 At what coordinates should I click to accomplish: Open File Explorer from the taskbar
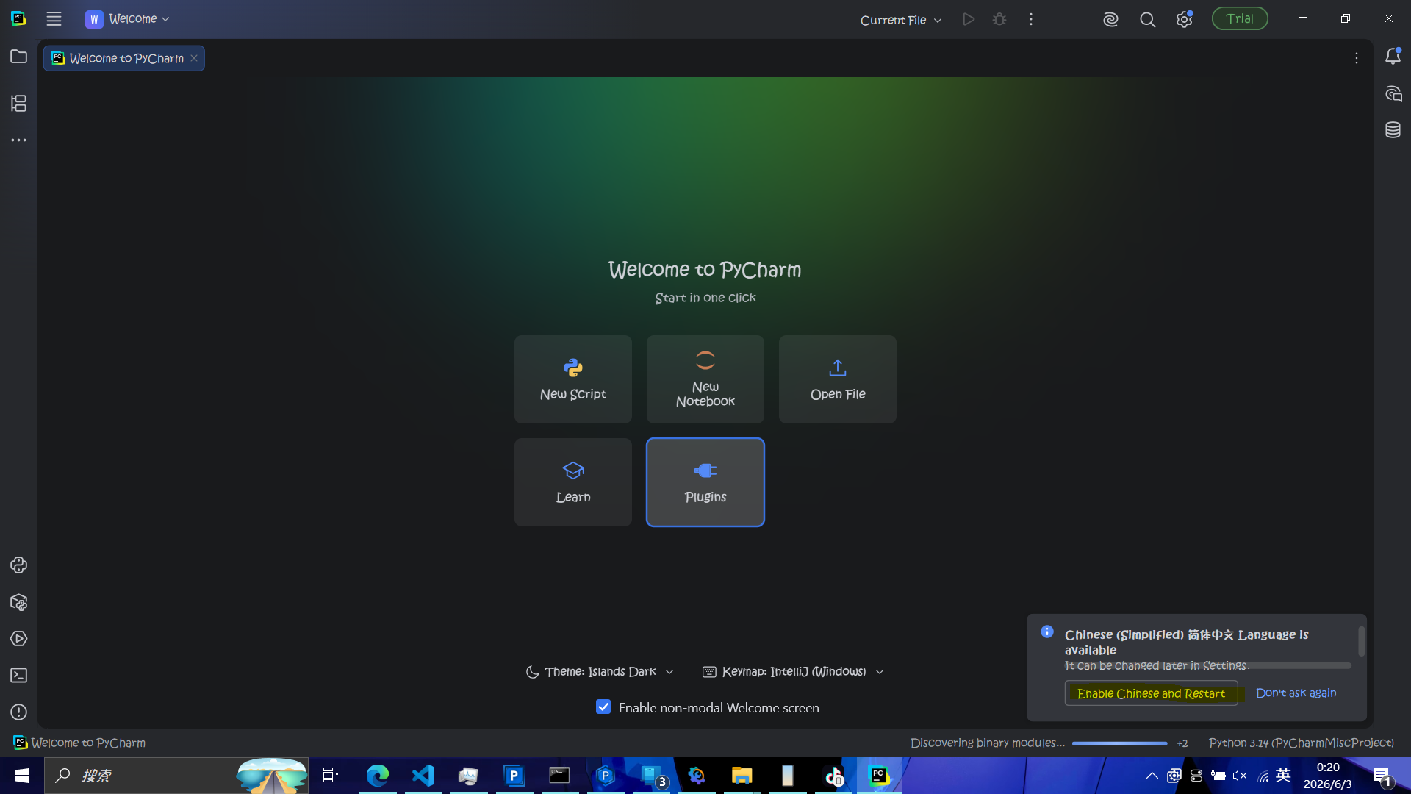[x=742, y=776]
